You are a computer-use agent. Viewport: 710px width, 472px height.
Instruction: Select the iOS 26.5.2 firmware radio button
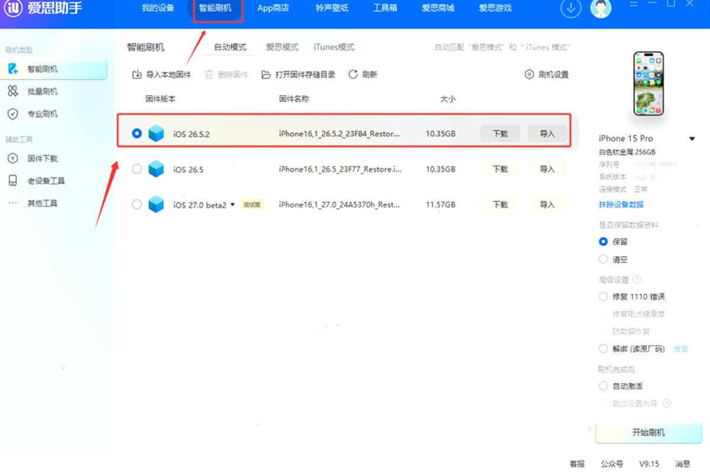pos(137,134)
